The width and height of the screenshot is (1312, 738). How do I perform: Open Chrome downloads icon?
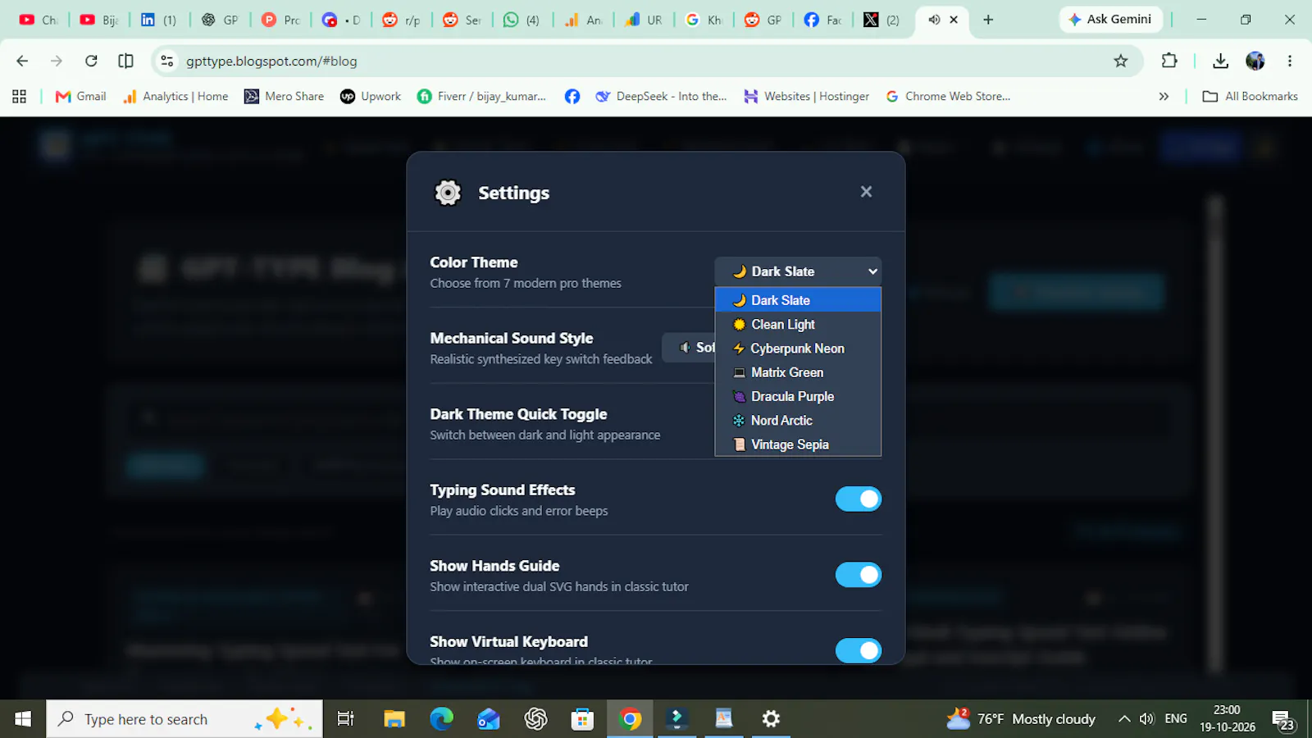(x=1220, y=61)
